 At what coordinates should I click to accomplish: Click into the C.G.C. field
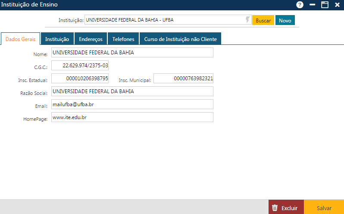pos(80,66)
